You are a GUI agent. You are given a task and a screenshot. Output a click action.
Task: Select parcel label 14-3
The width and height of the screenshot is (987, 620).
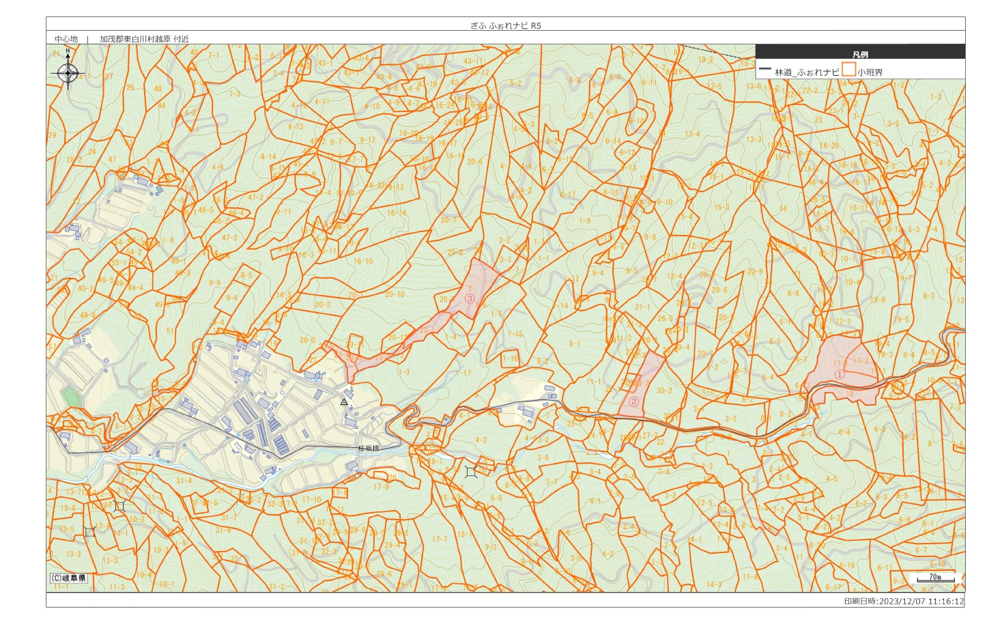tap(714, 584)
